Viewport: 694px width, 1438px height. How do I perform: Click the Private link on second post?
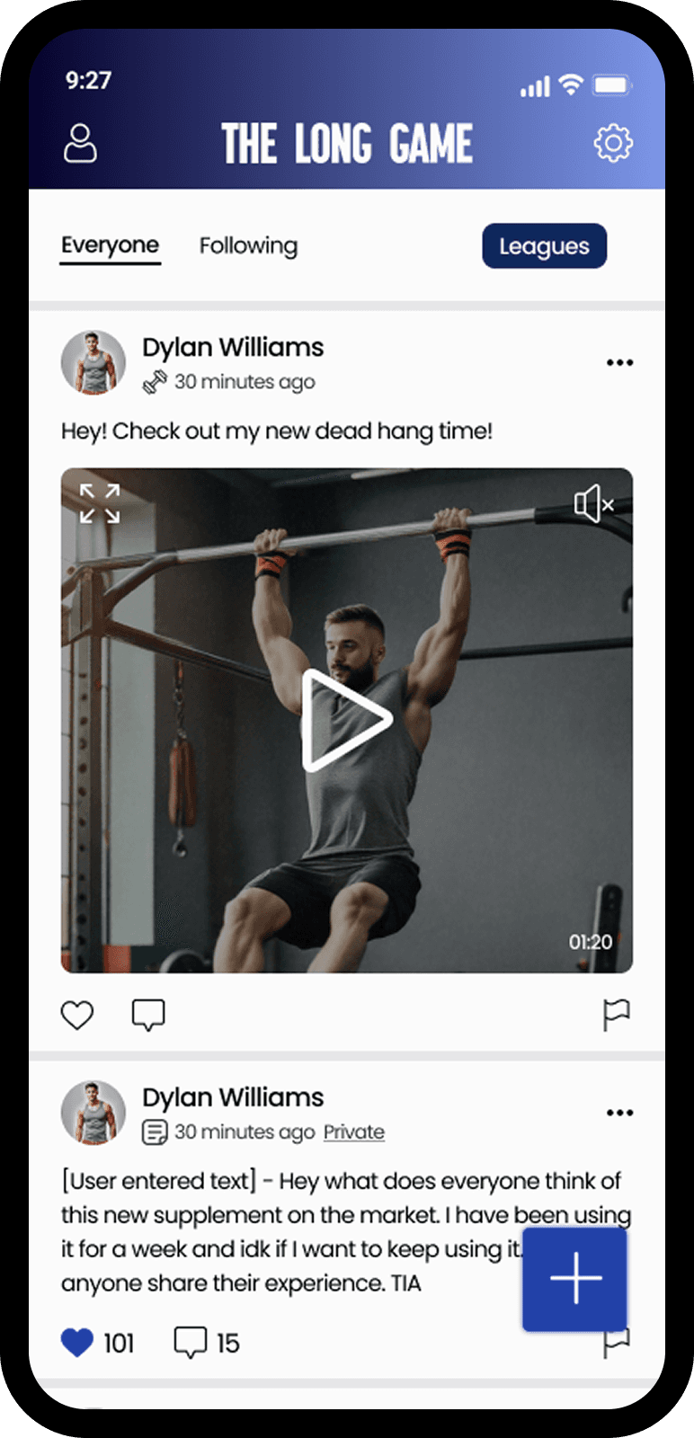[x=354, y=1132]
